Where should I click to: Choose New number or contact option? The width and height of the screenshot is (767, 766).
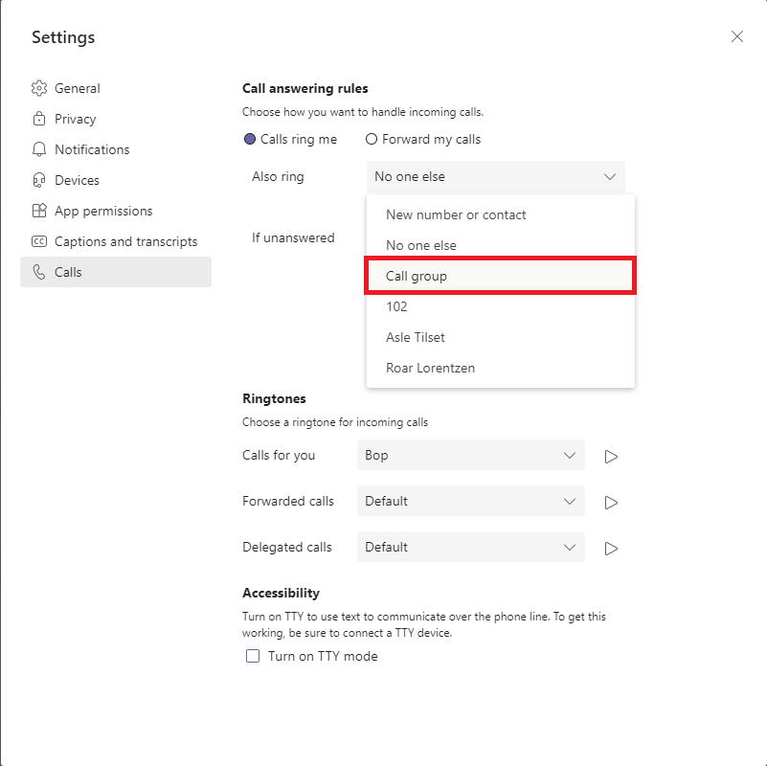click(456, 214)
